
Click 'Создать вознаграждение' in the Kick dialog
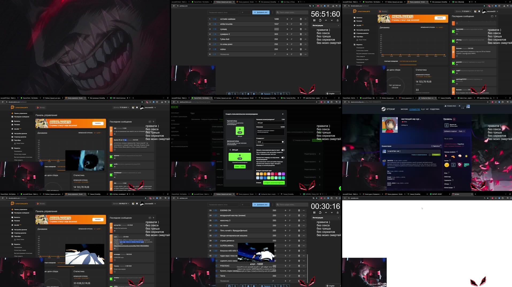[x=274, y=183]
